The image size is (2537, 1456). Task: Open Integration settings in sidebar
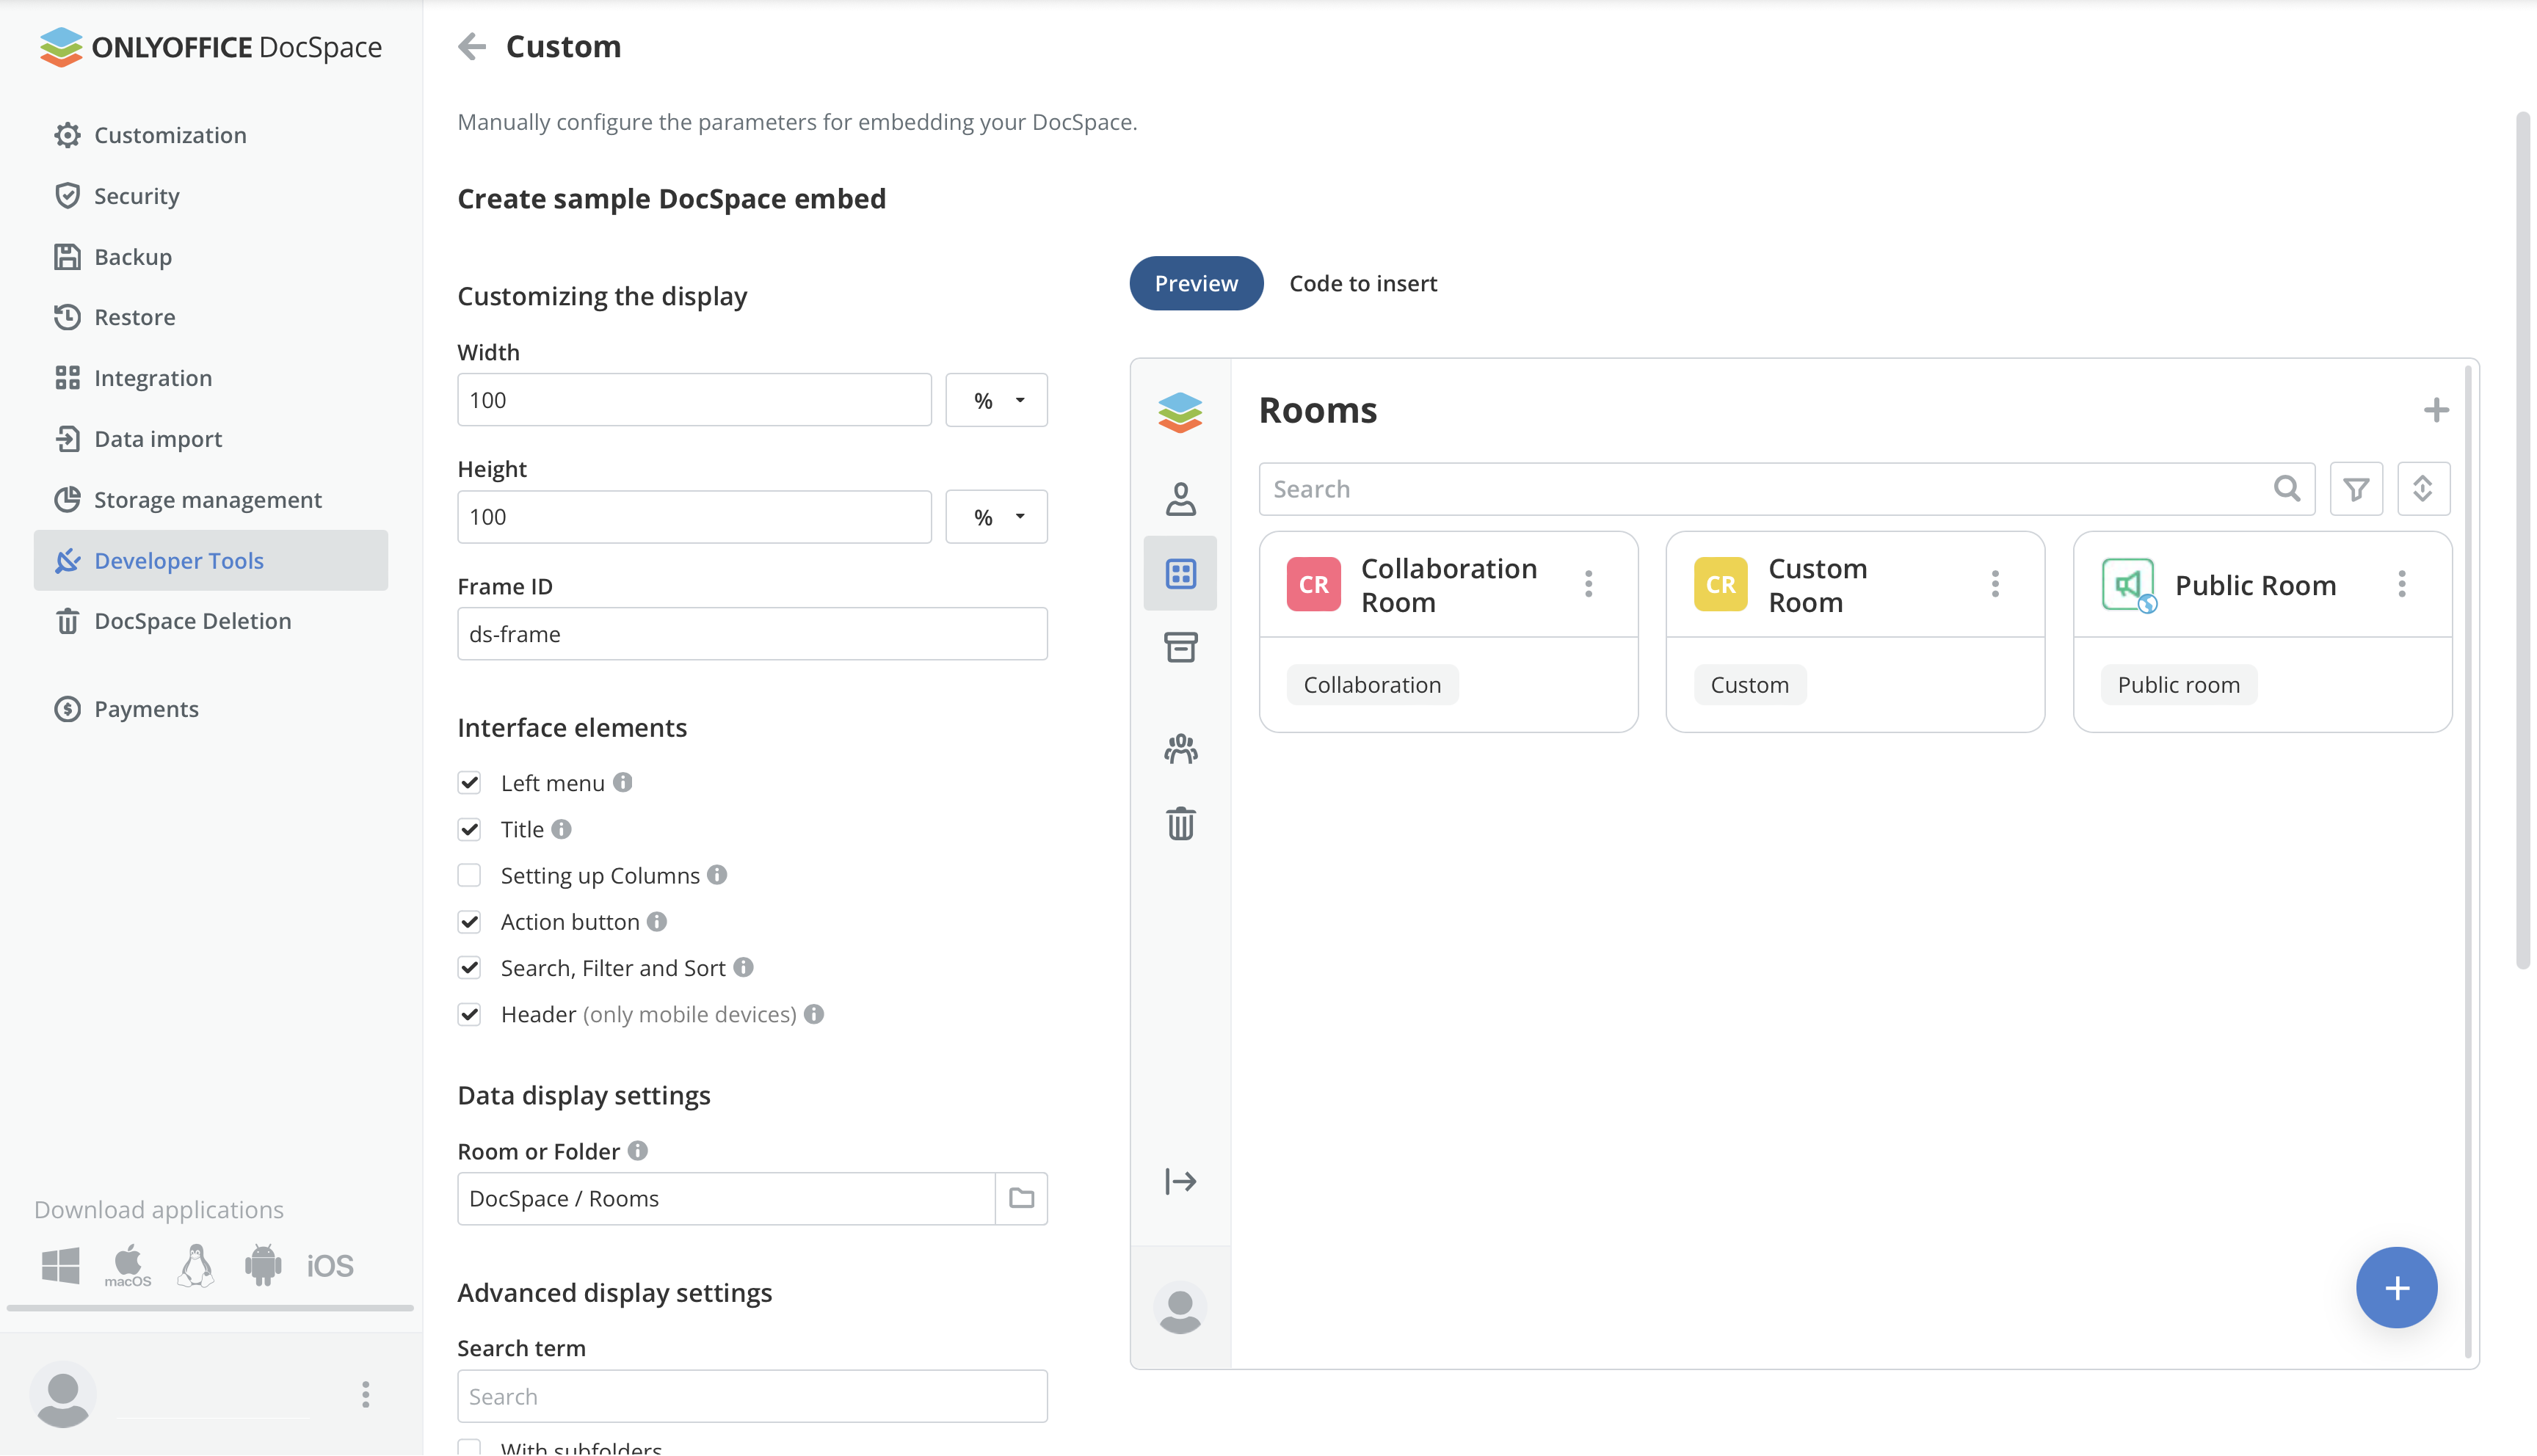pos(152,378)
